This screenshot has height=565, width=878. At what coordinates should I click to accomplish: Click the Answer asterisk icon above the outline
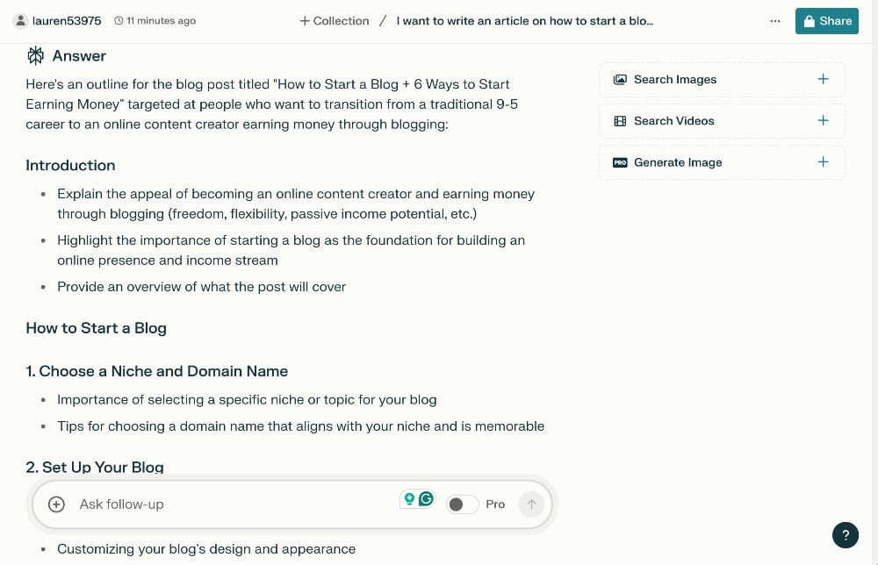coord(35,55)
